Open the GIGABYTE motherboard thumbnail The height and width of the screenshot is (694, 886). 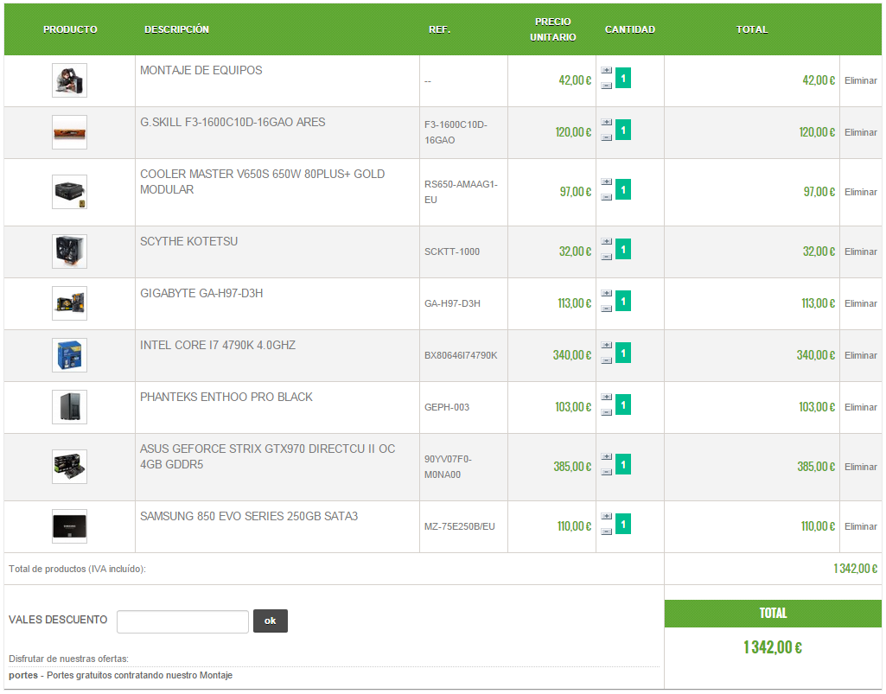pos(69,303)
